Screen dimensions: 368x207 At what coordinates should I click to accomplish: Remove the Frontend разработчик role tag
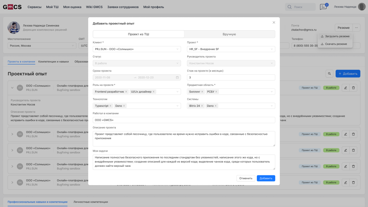[x=126, y=92]
